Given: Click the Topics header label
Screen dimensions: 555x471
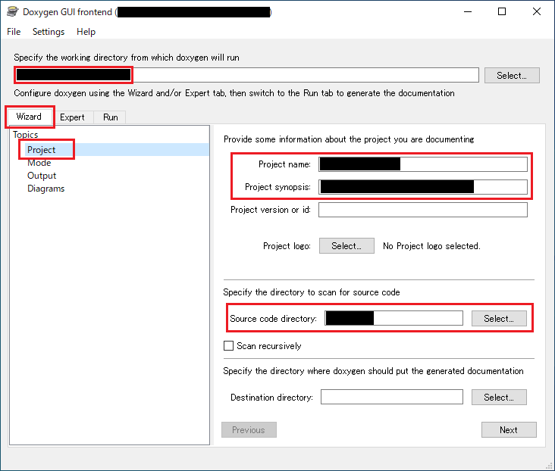Looking at the screenshot, I should (x=26, y=135).
